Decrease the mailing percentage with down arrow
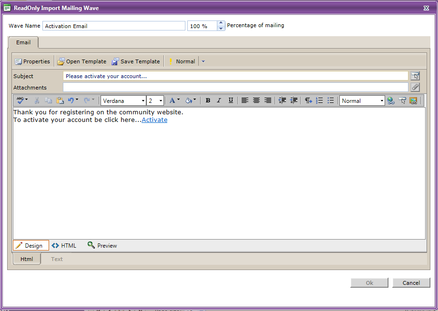 pos(221,28)
